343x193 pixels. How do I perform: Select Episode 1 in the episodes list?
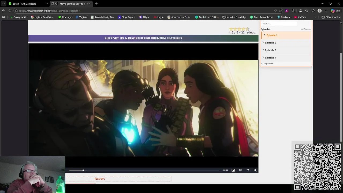[286, 35]
